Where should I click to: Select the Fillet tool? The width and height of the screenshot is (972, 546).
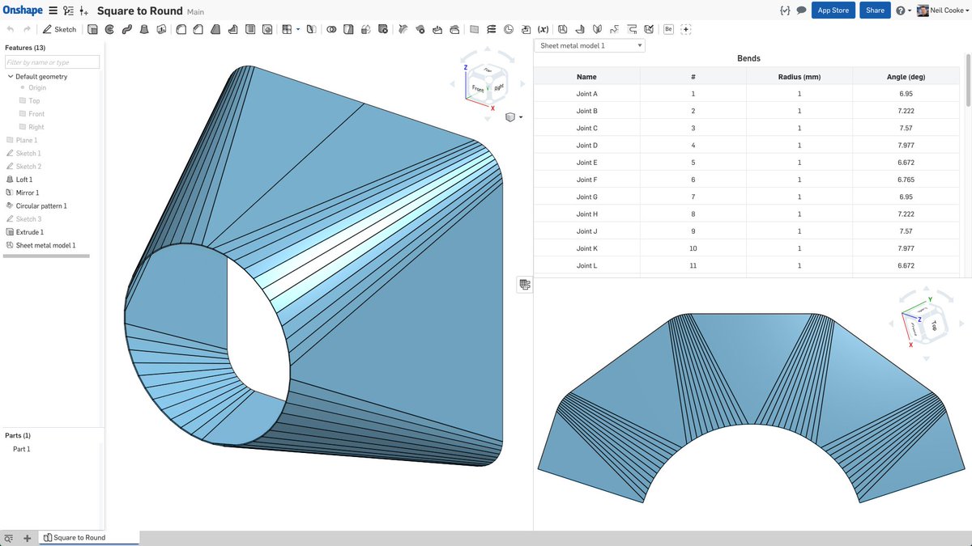[181, 29]
